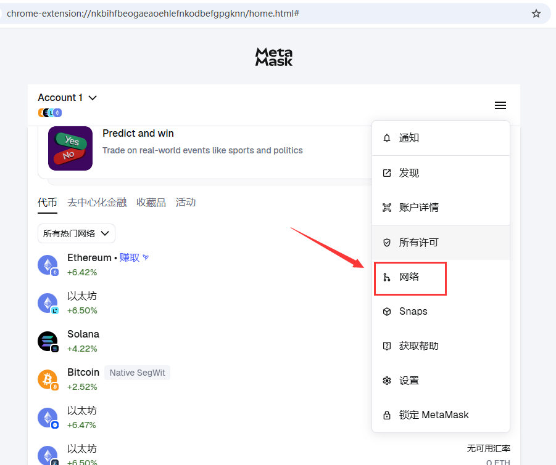
Task: Open 账户详情 menu item
Action: (x=441, y=208)
